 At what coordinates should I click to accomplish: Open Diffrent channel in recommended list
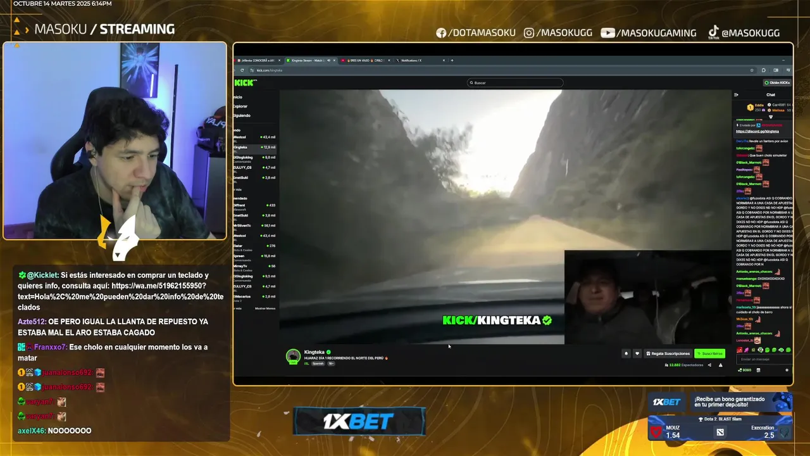(x=255, y=206)
